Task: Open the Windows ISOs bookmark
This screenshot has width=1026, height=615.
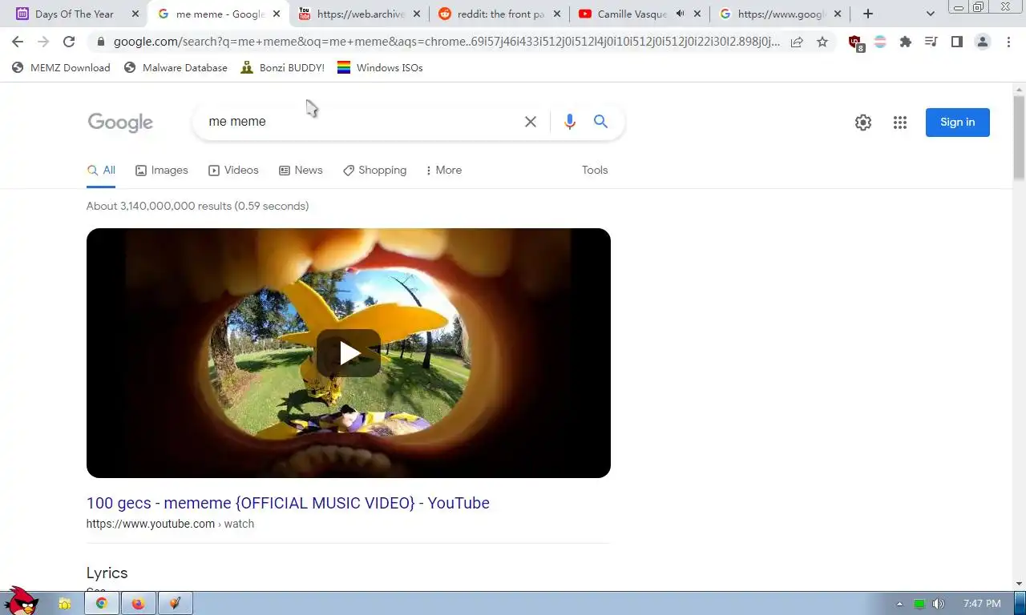Action: pyautogui.click(x=380, y=68)
